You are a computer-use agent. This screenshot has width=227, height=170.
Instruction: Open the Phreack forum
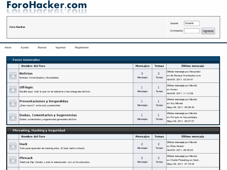[26, 158]
